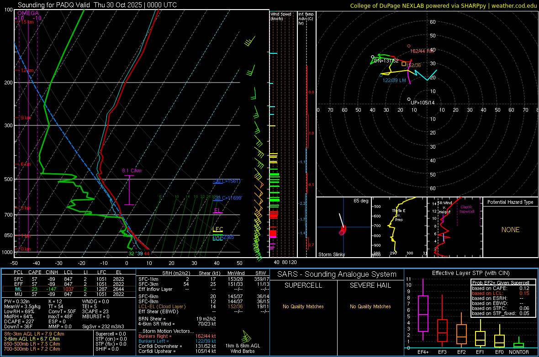Click the red 'based on LCL: 0.15' line
This screenshot has width=539, height=357.
point(501,294)
